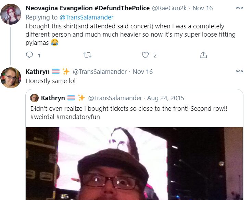Share RaeGun2k's tweet via share icon
252x200 pixels.
coord(203,55)
